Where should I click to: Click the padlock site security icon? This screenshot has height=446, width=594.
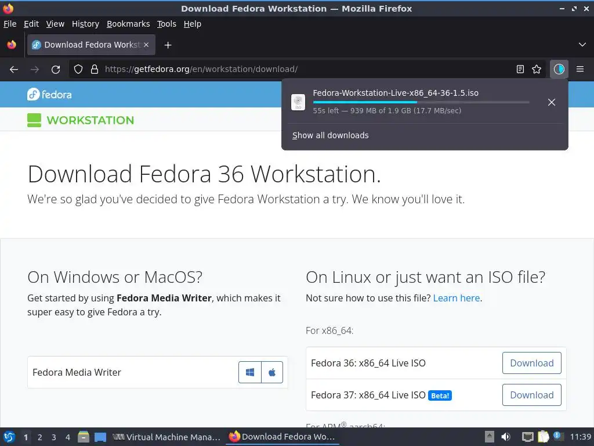95,69
